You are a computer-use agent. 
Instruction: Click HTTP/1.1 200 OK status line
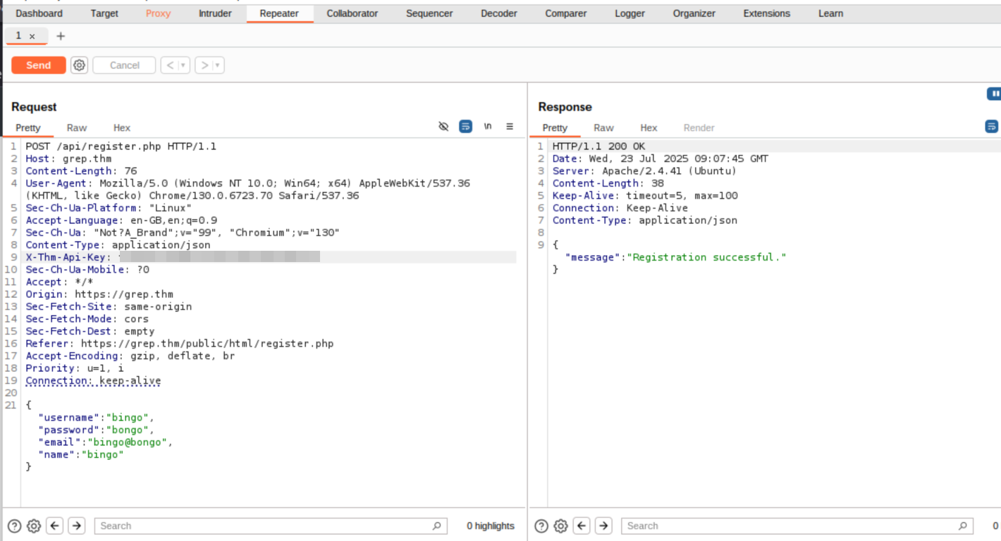[598, 147]
